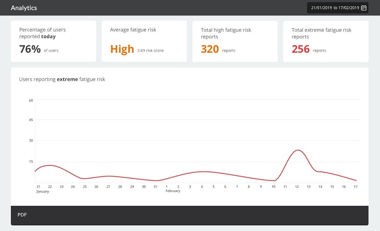Viewport: 380px width, 231px height.
Task: Click the 76% of users value
Action: (30, 49)
